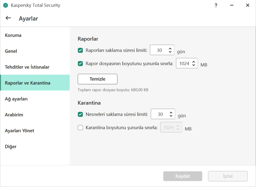Disable Rapor dosyasının boyutunu sınırla checkbox
This screenshot has width=256, height=187.
coord(80,64)
